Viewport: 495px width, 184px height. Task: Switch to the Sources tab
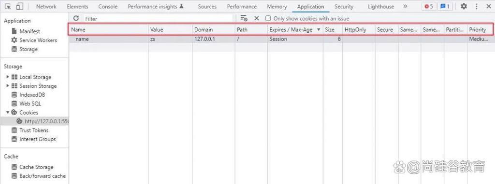click(207, 6)
